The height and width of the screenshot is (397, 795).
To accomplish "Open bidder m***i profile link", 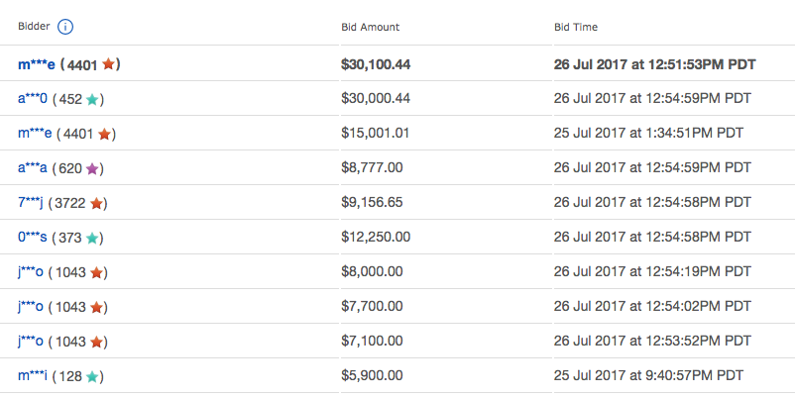I will [x=33, y=376].
